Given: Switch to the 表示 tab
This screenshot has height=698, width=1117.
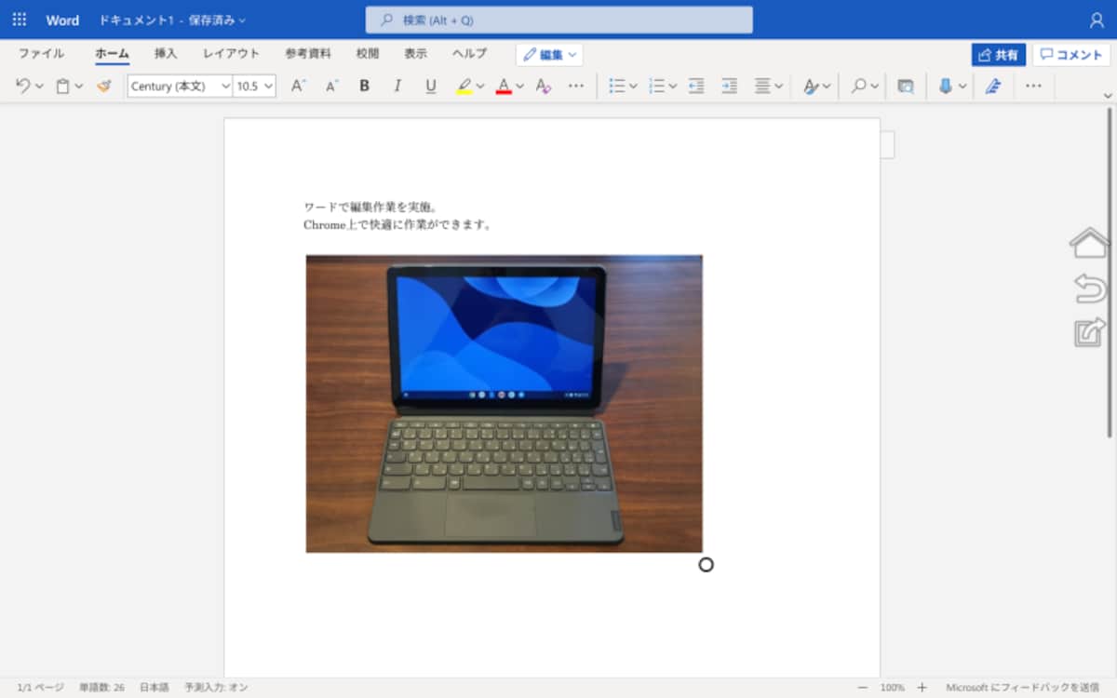Looking at the screenshot, I should click(x=415, y=54).
